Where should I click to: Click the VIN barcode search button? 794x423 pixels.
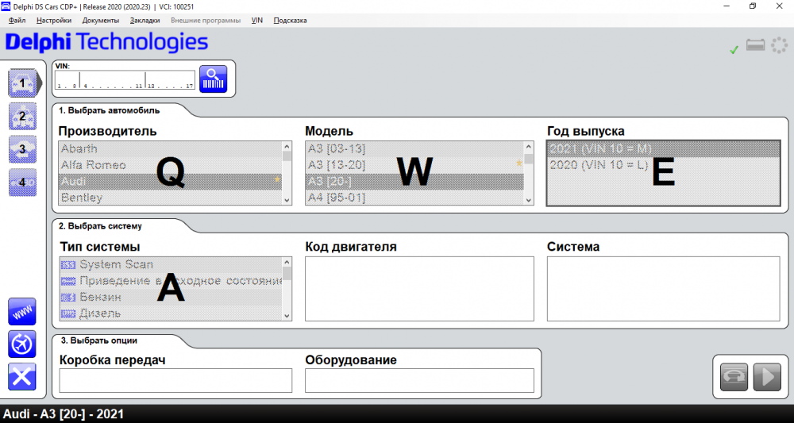pos(213,79)
